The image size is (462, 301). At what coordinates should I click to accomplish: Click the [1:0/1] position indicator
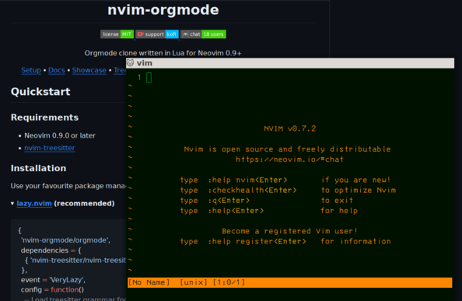point(229,282)
